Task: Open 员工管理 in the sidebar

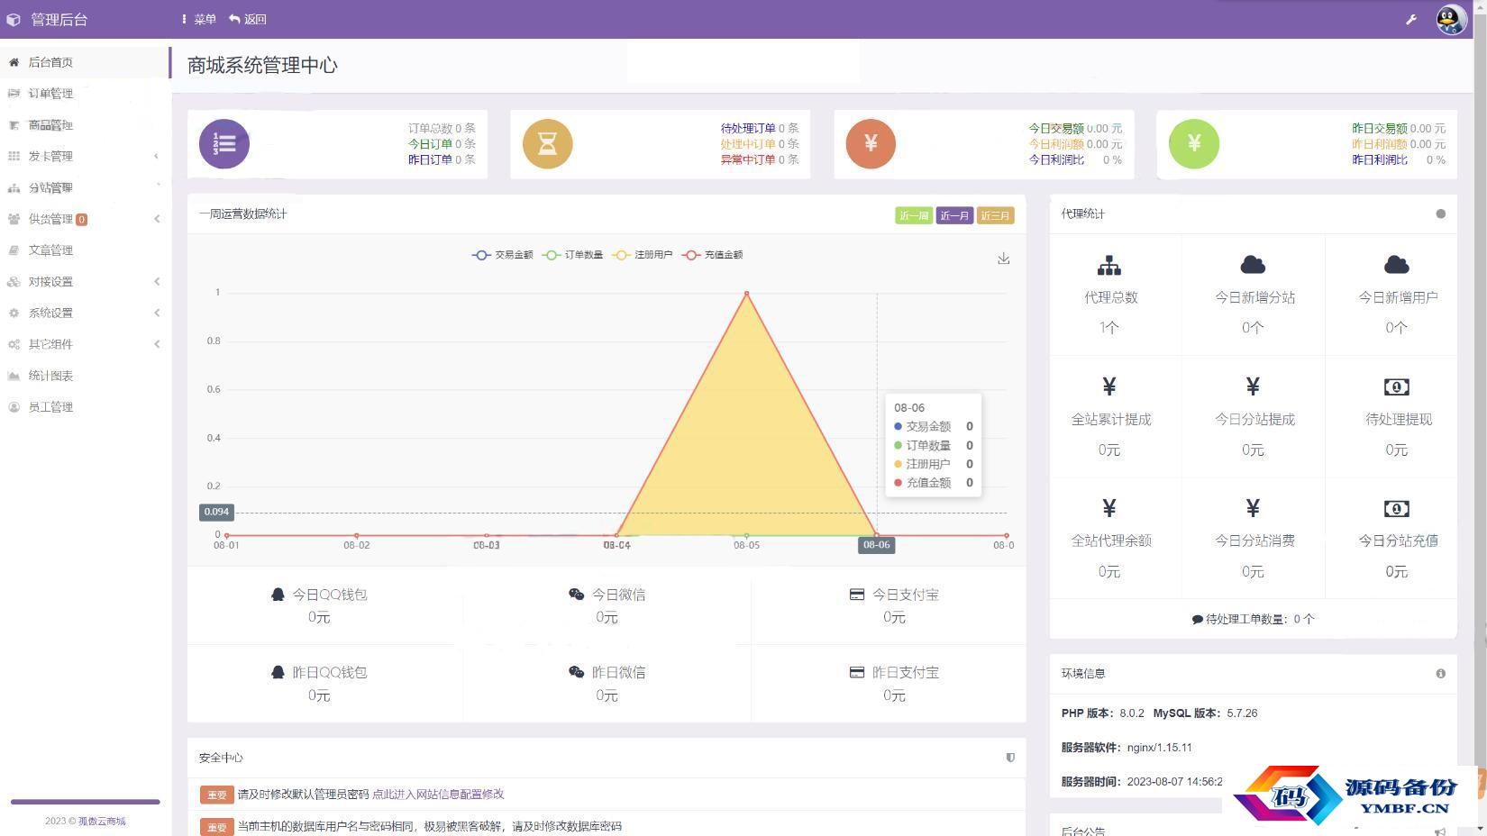Action: 85,407
